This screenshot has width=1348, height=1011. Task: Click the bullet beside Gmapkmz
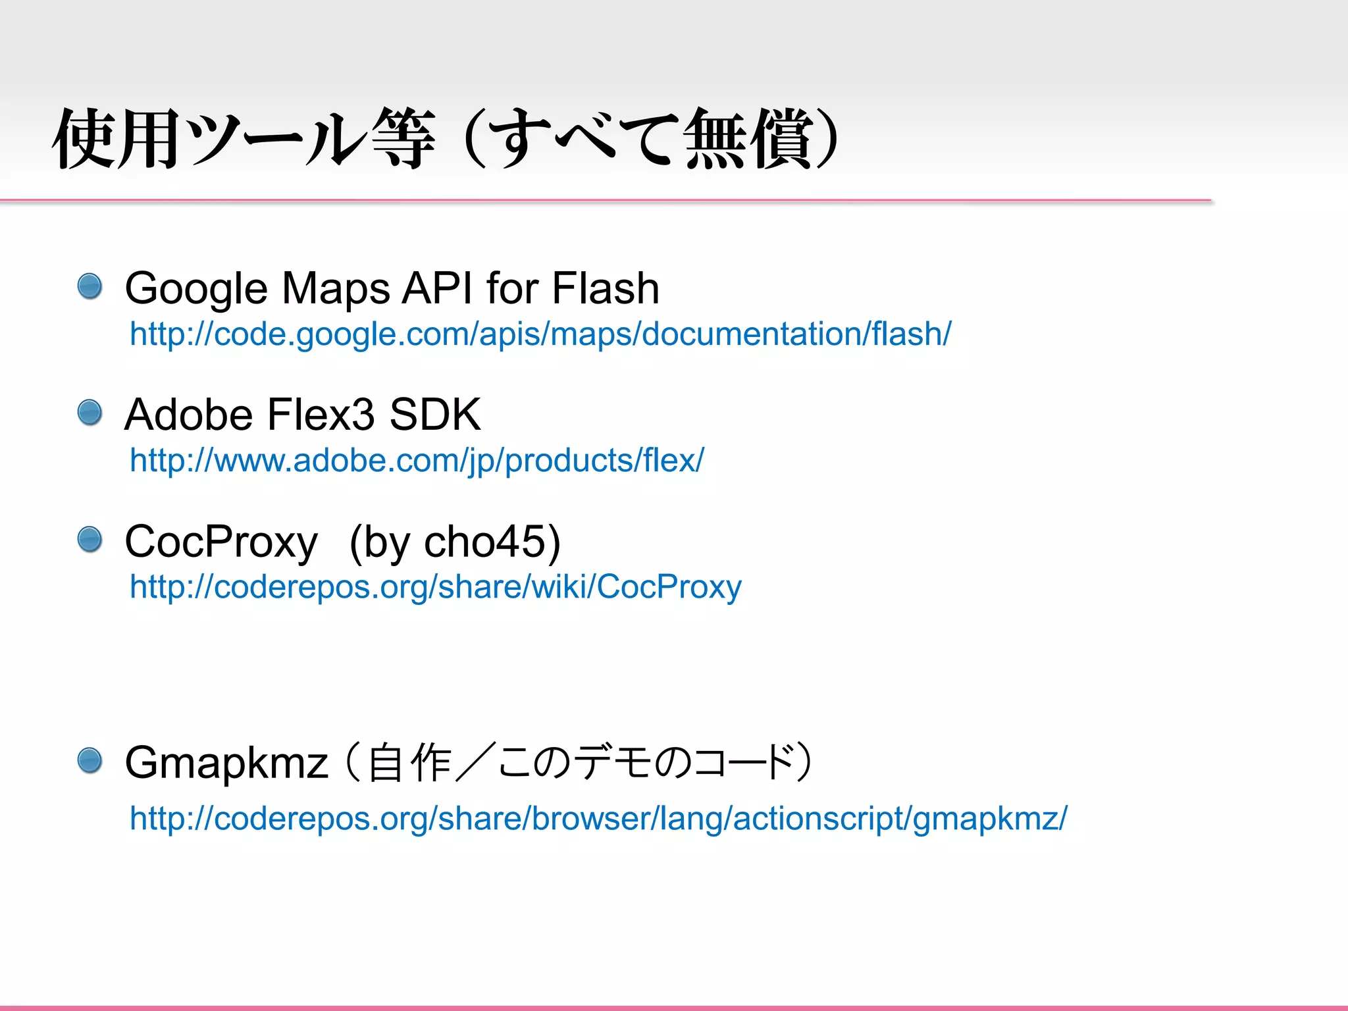click(90, 760)
